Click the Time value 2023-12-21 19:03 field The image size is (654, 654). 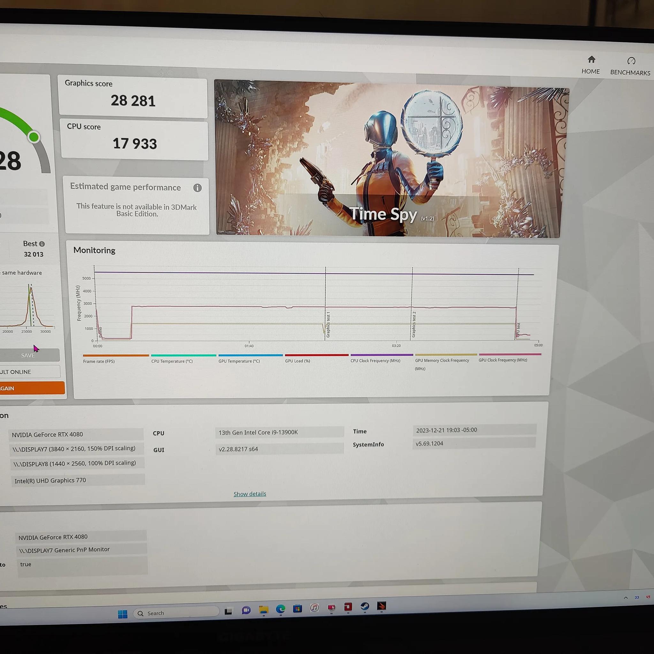(x=475, y=430)
